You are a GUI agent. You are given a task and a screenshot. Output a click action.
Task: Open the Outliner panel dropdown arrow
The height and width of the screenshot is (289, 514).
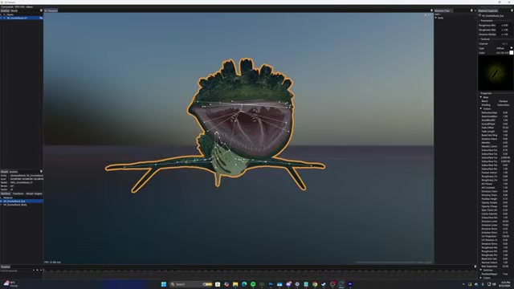(x=41, y=10)
